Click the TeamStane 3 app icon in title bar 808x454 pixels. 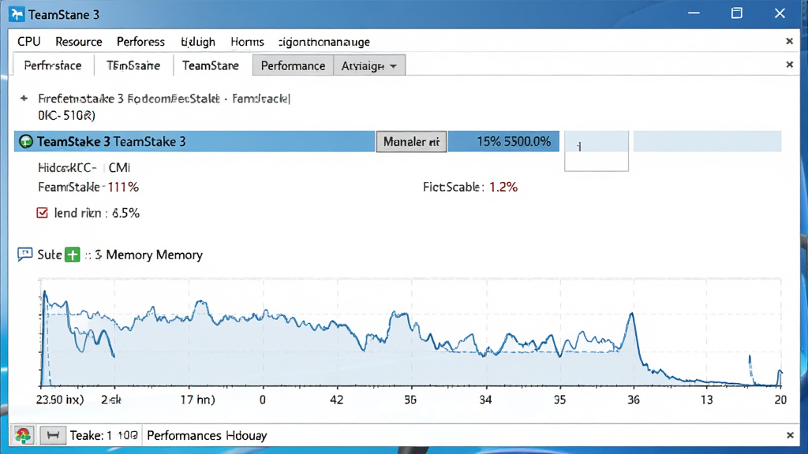click(x=17, y=14)
